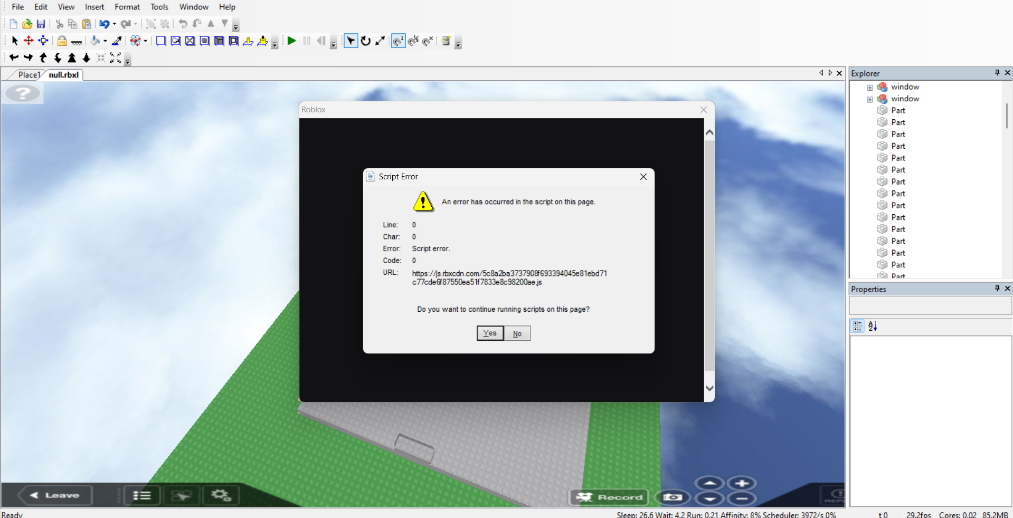Screen dimensions: 1013x518
Task: Start the simulation with the green Play button
Action: click(x=291, y=41)
